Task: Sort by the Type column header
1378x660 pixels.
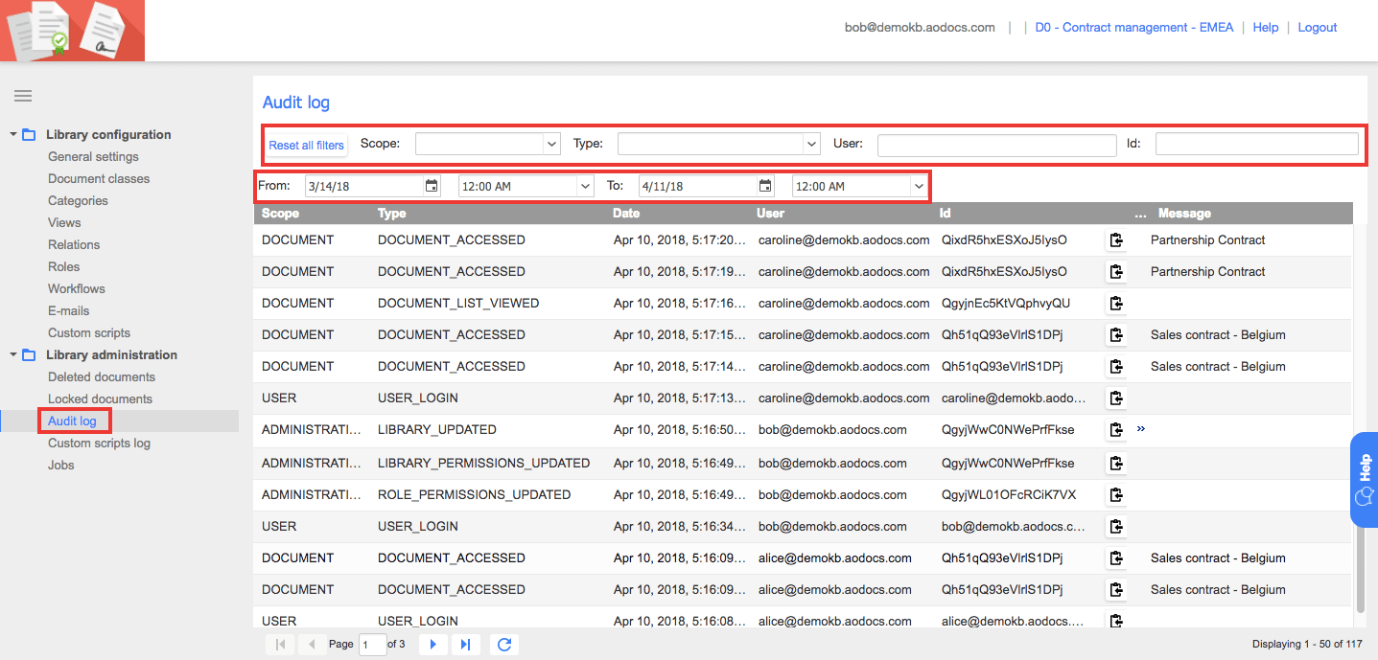Action: click(x=392, y=214)
